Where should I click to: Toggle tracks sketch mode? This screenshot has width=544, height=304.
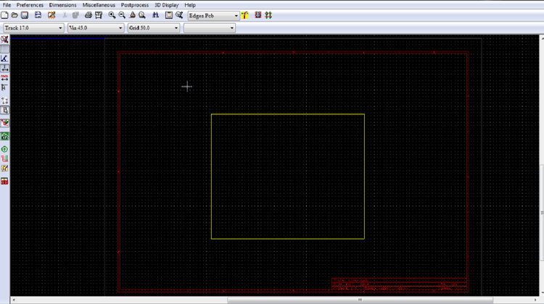coord(4,159)
